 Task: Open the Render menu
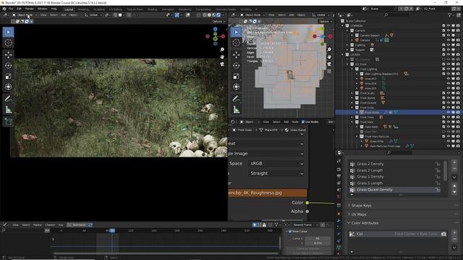click(x=29, y=9)
